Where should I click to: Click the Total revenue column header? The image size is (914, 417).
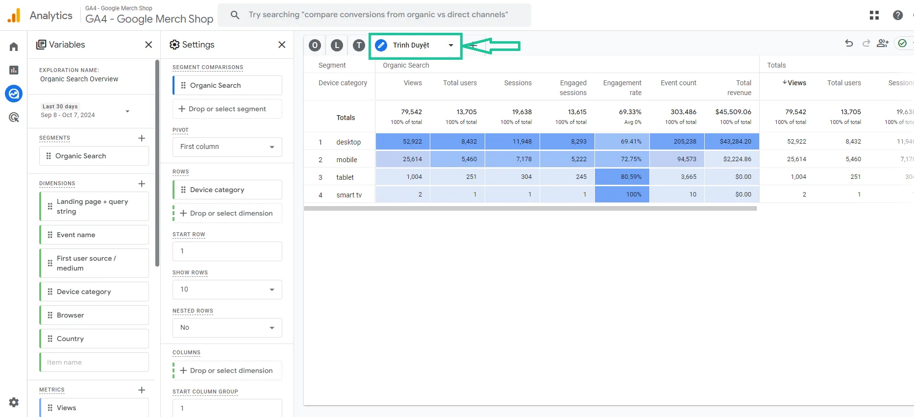coord(739,88)
